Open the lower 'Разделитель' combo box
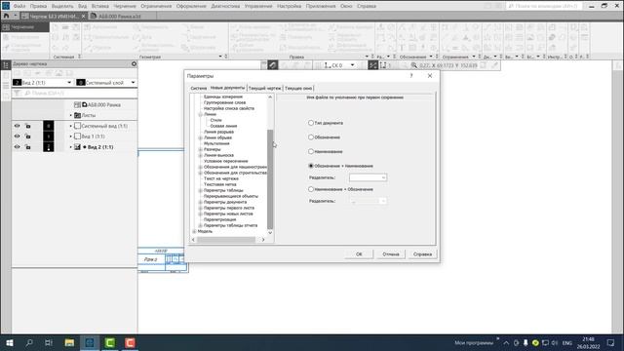 368,201
